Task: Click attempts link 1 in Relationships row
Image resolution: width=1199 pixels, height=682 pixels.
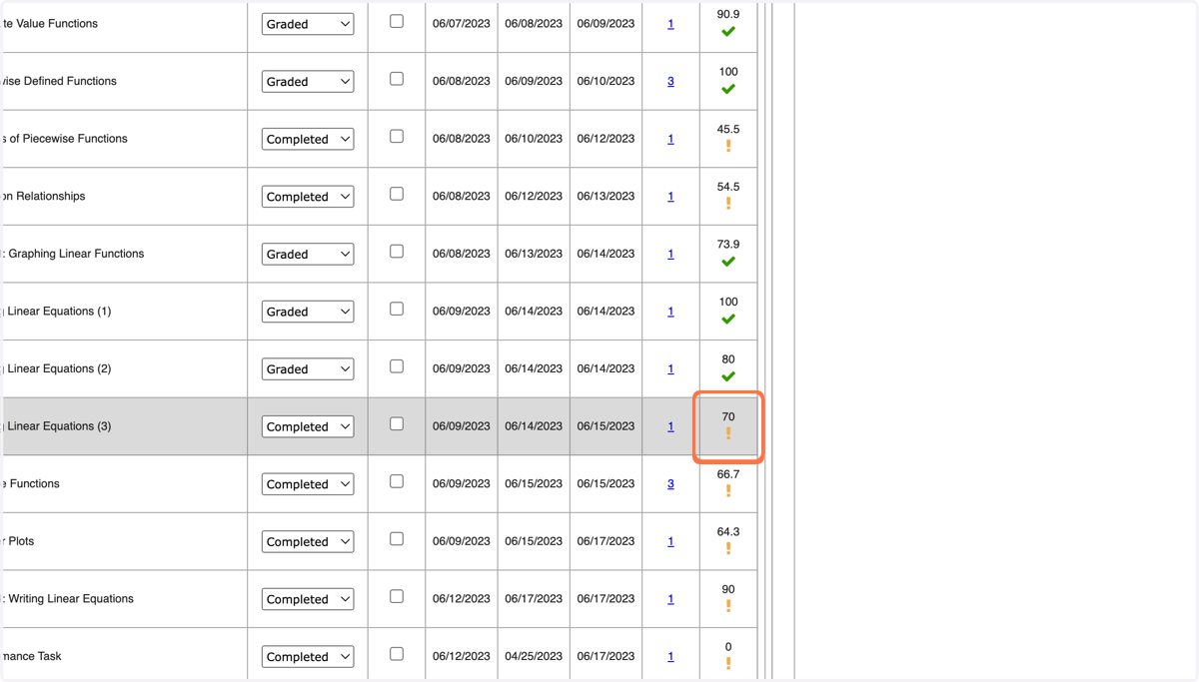Action: point(670,197)
